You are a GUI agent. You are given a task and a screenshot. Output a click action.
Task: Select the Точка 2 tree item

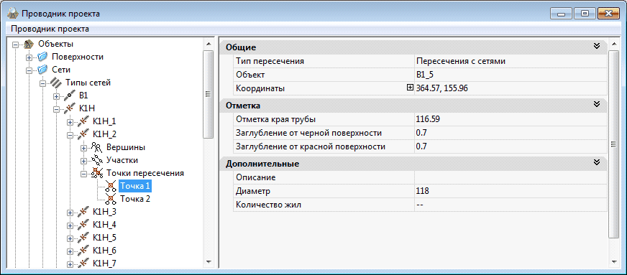pos(134,199)
